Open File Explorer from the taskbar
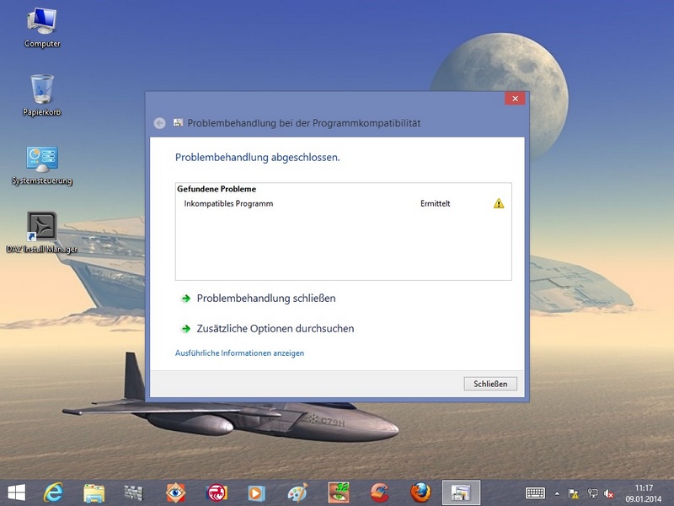Viewport: 674px width, 506px height. tap(94, 493)
